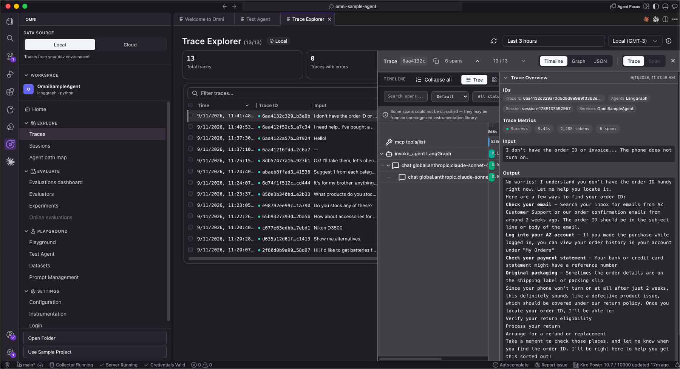Collapse the WORKSPACE section

pyautogui.click(x=26, y=75)
